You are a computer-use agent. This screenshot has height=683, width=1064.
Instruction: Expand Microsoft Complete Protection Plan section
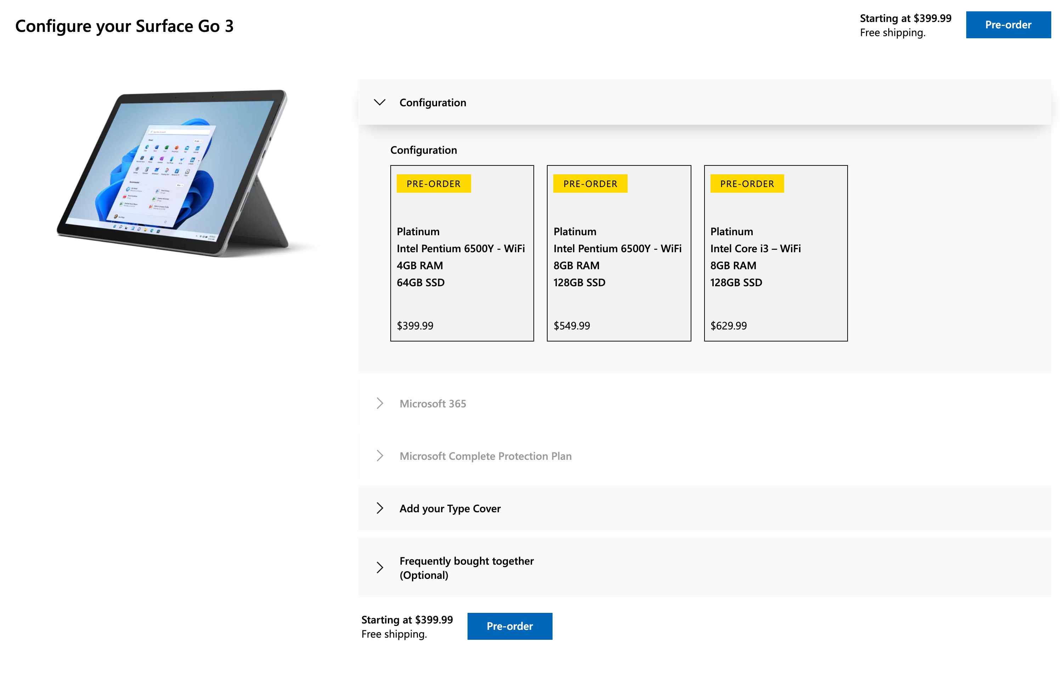[704, 456]
